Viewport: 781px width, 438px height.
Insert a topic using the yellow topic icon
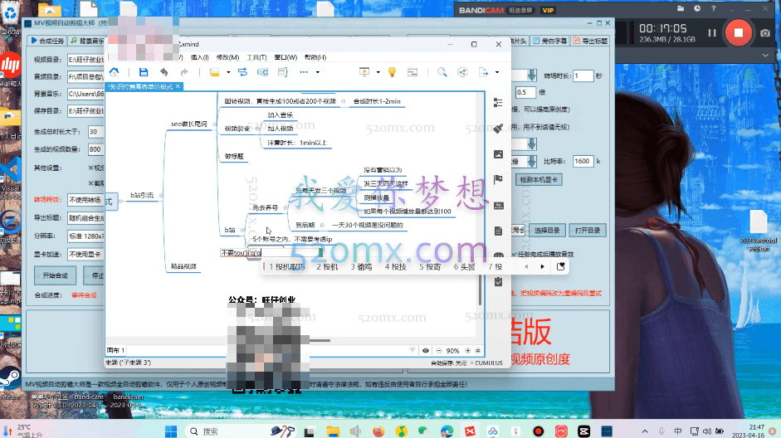point(215,72)
